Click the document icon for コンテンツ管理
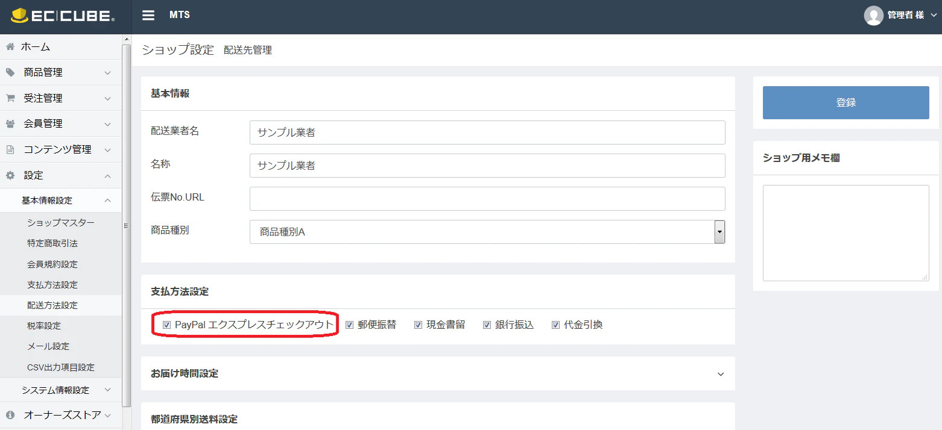 [x=10, y=149]
